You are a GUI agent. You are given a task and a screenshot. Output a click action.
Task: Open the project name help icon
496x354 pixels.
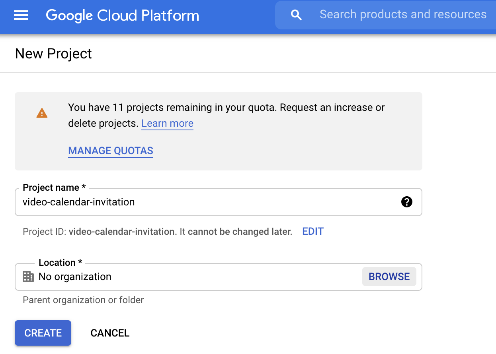pyautogui.click(x=406, y=202)
